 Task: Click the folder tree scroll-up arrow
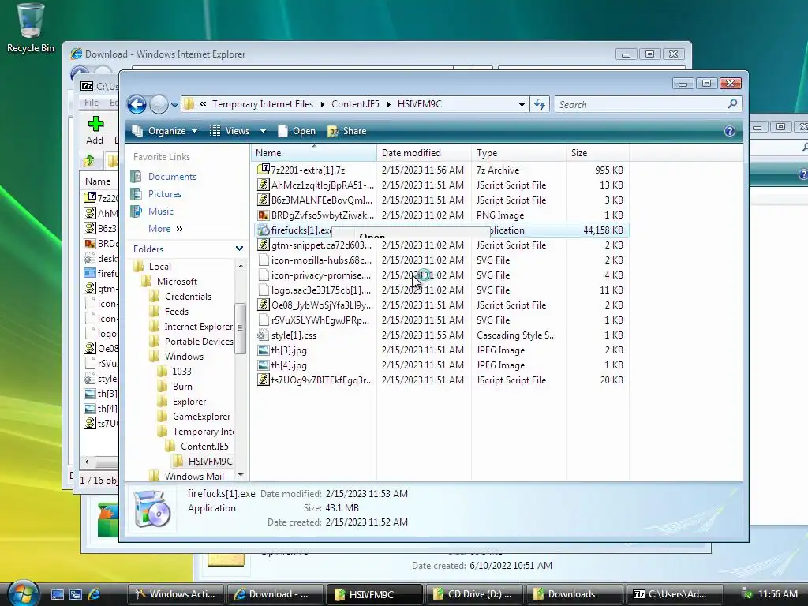pos(240,266)
